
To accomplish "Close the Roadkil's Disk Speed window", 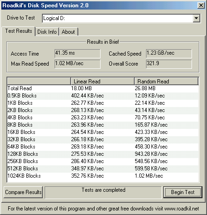I will click(201, 5).
